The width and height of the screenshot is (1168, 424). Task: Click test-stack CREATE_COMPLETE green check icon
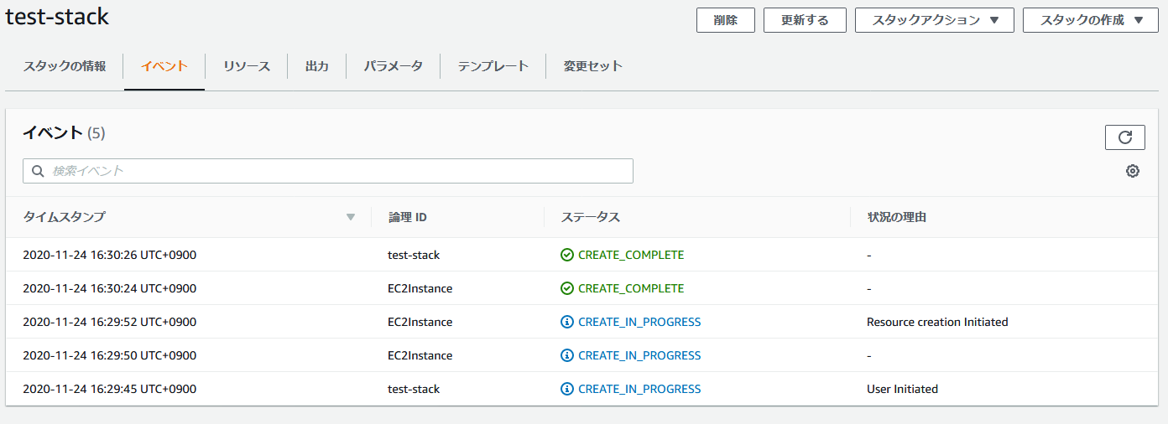[x=567, y=255]
